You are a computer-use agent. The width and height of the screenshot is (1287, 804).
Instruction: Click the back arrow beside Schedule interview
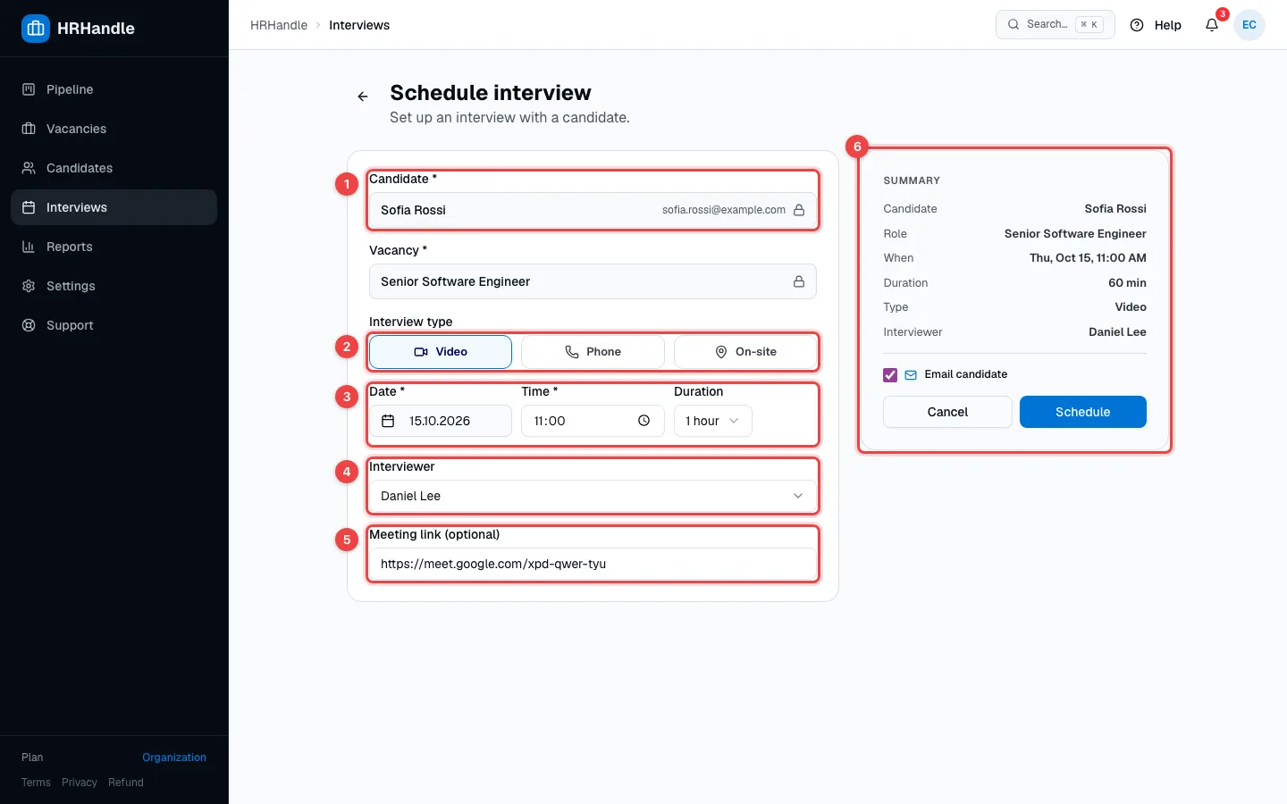point(363,96)
